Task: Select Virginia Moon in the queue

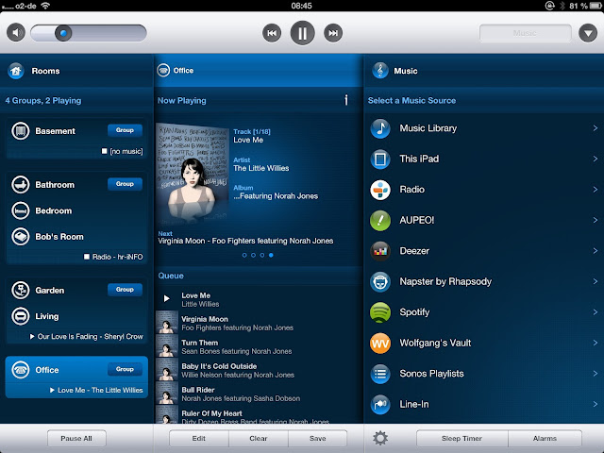Action: [x=258, y=323]
